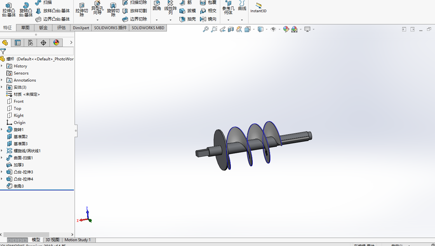435x246 pixels.
Task: Click the Edit Appearance color sphere icon
Action: pos(286,29)
